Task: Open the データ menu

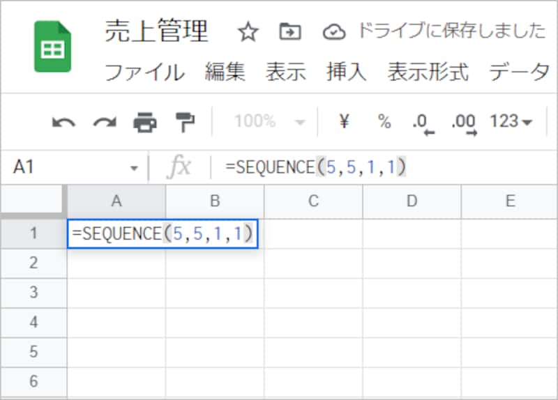Action: (520, 72)
